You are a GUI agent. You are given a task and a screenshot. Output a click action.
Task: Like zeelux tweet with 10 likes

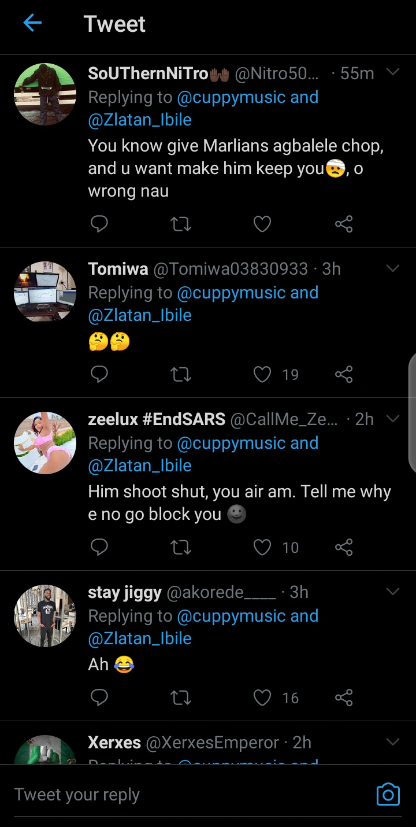tap(262, 547)
